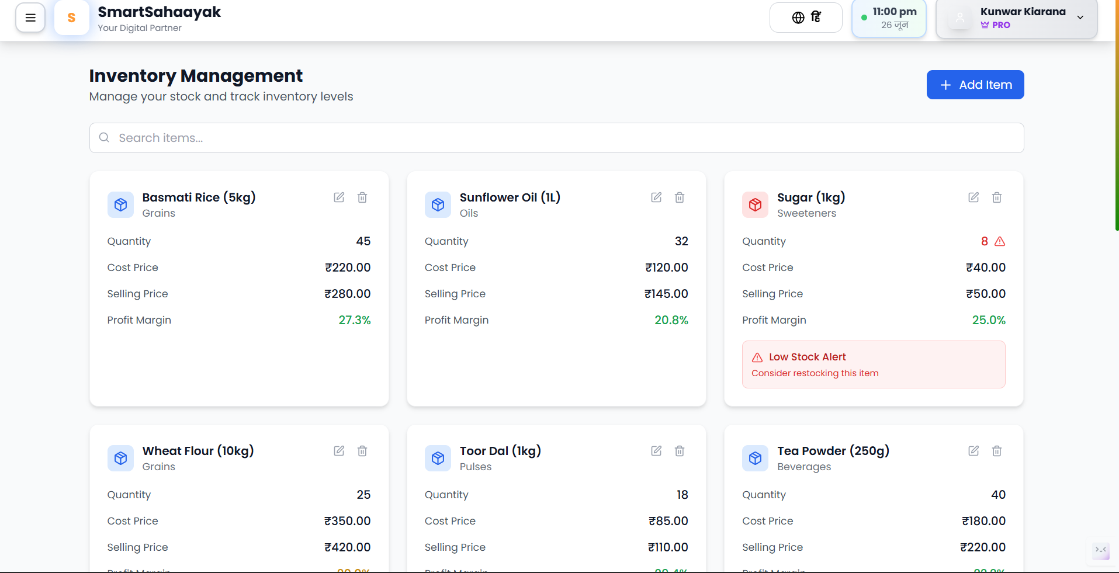Viewport: 1119px width, 573px height.
Task: Click the Sweeteners category label
Action: [806, 213]
